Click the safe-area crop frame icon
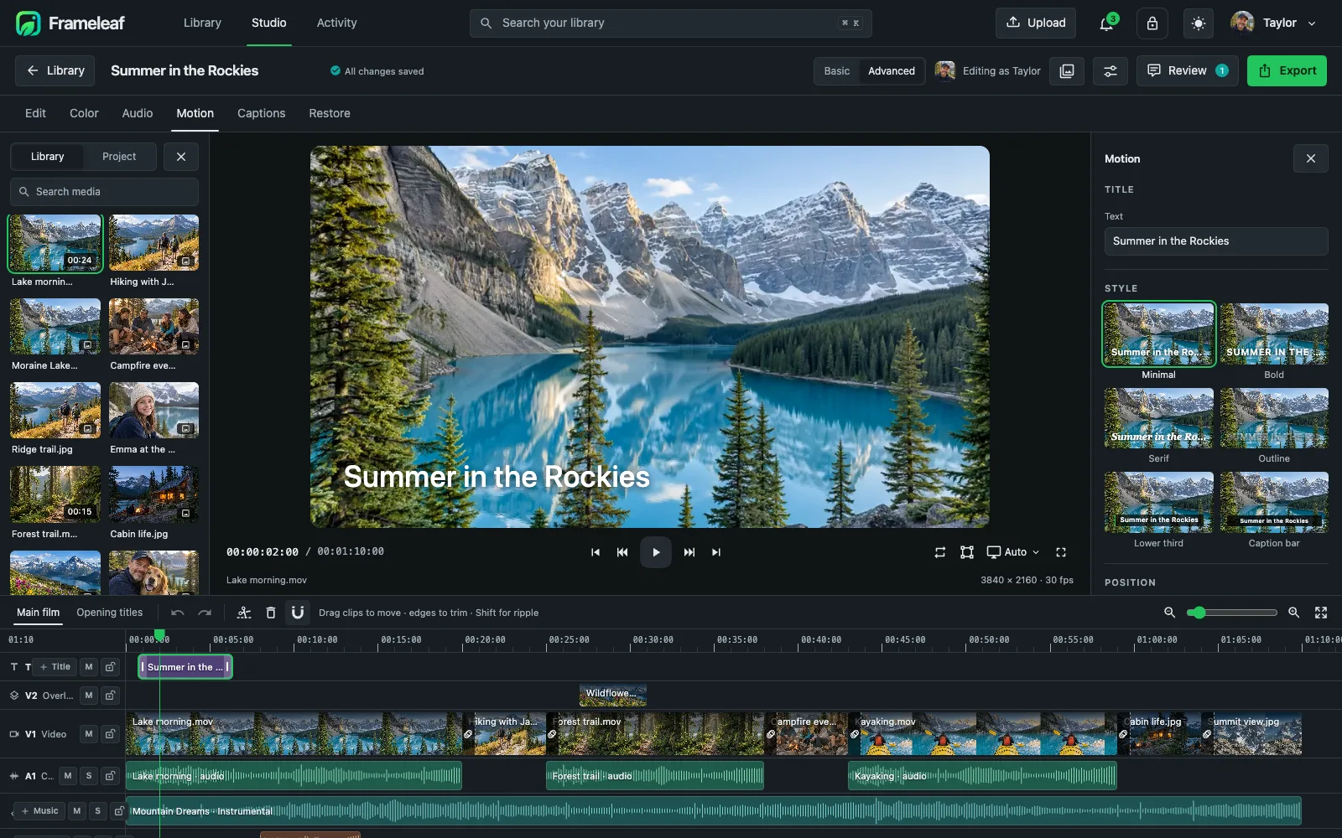The height and width of the screenshot is (838, 1342). tap(967, 552)
